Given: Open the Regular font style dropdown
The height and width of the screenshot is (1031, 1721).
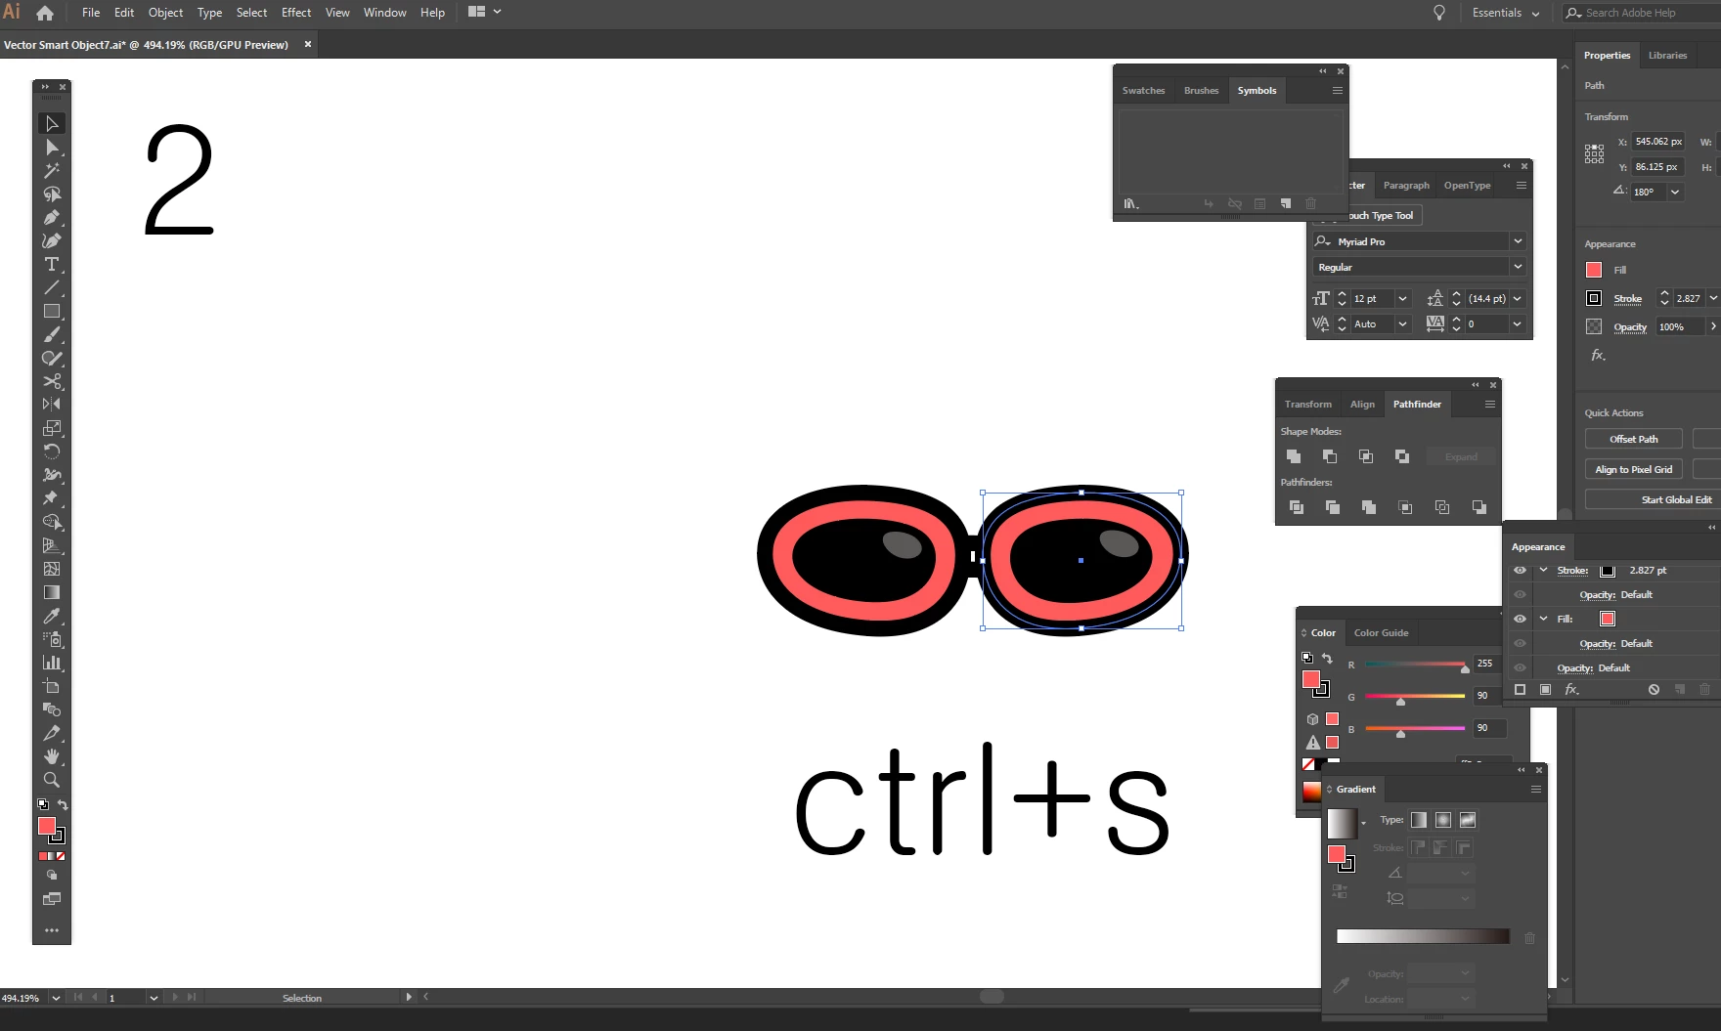Looking at the screenshot, I should pyautogui.click(x=1518, y=267).
